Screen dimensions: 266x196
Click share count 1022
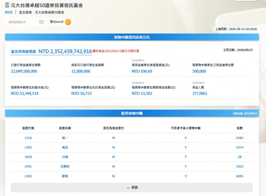coord(240,166)
